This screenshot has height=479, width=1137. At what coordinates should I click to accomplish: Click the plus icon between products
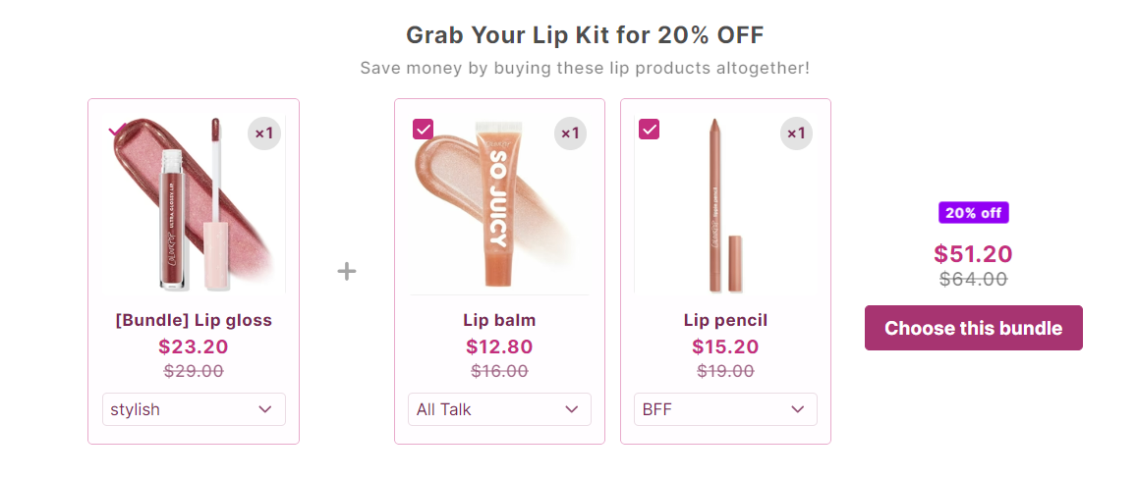coord(347,272)
